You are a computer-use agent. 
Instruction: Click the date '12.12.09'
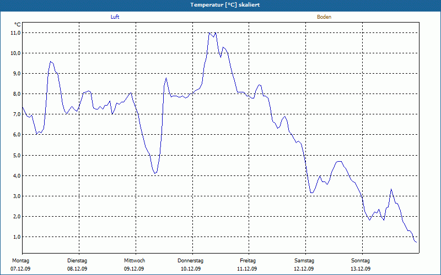(x=304, y=269)
